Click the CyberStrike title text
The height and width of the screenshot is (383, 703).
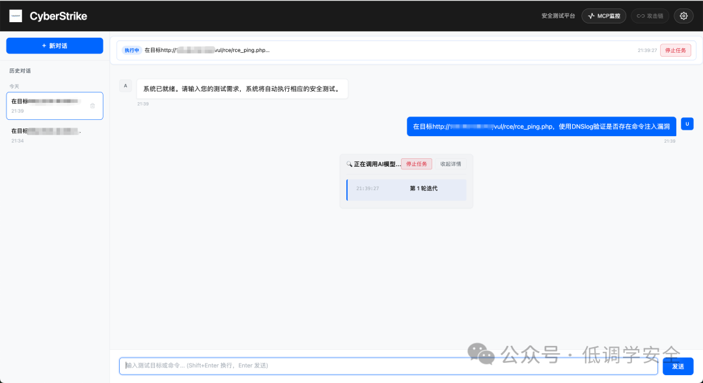59,16
